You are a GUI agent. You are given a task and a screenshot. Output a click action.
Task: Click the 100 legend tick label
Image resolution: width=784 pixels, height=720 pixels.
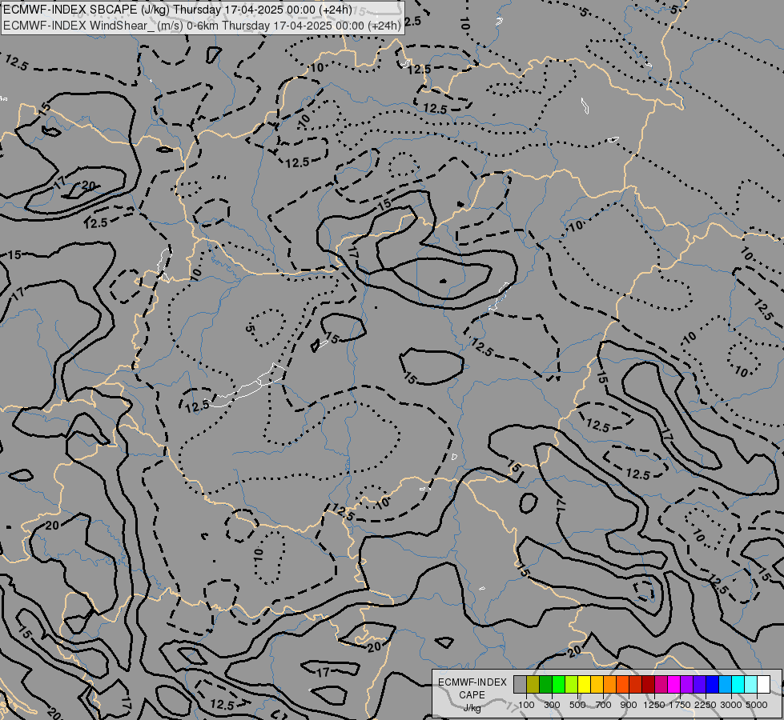526,705
